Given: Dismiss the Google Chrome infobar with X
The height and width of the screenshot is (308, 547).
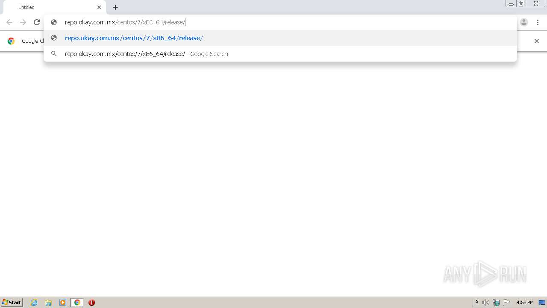Looking at the screenshot, I should click(x=537, y=41).
